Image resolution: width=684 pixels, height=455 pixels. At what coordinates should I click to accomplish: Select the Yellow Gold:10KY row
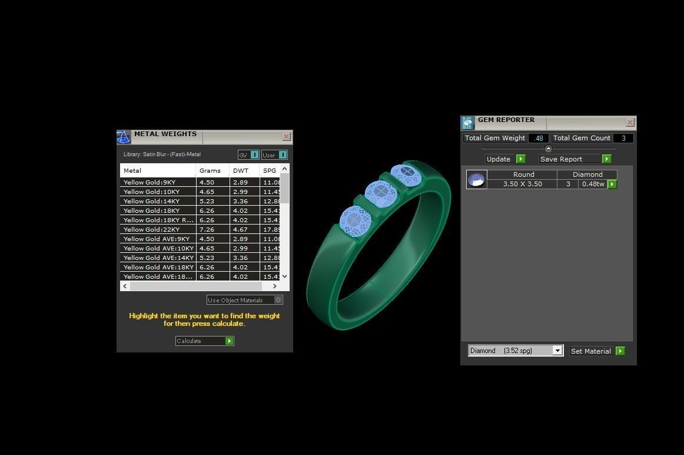click(x=200, y=192)
